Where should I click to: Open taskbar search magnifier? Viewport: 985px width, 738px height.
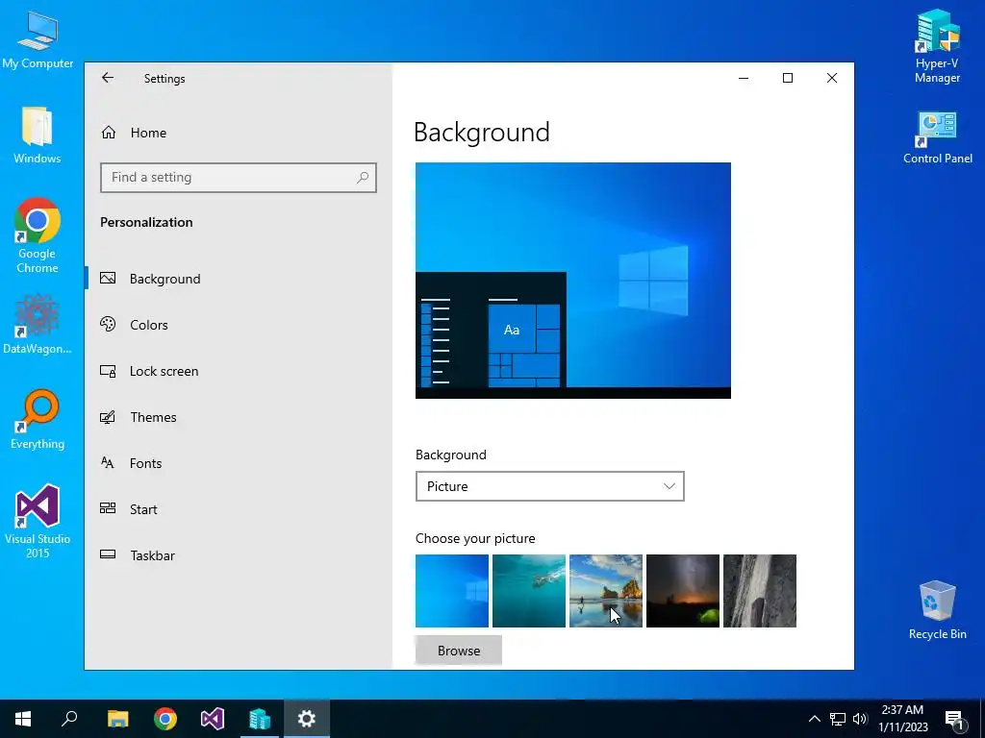click(x=69, y=719)
